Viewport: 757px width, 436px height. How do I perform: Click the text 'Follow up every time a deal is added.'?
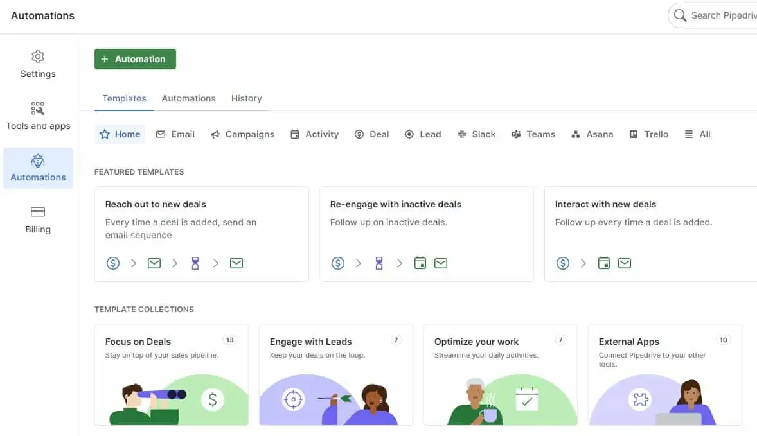coord(634,222)
